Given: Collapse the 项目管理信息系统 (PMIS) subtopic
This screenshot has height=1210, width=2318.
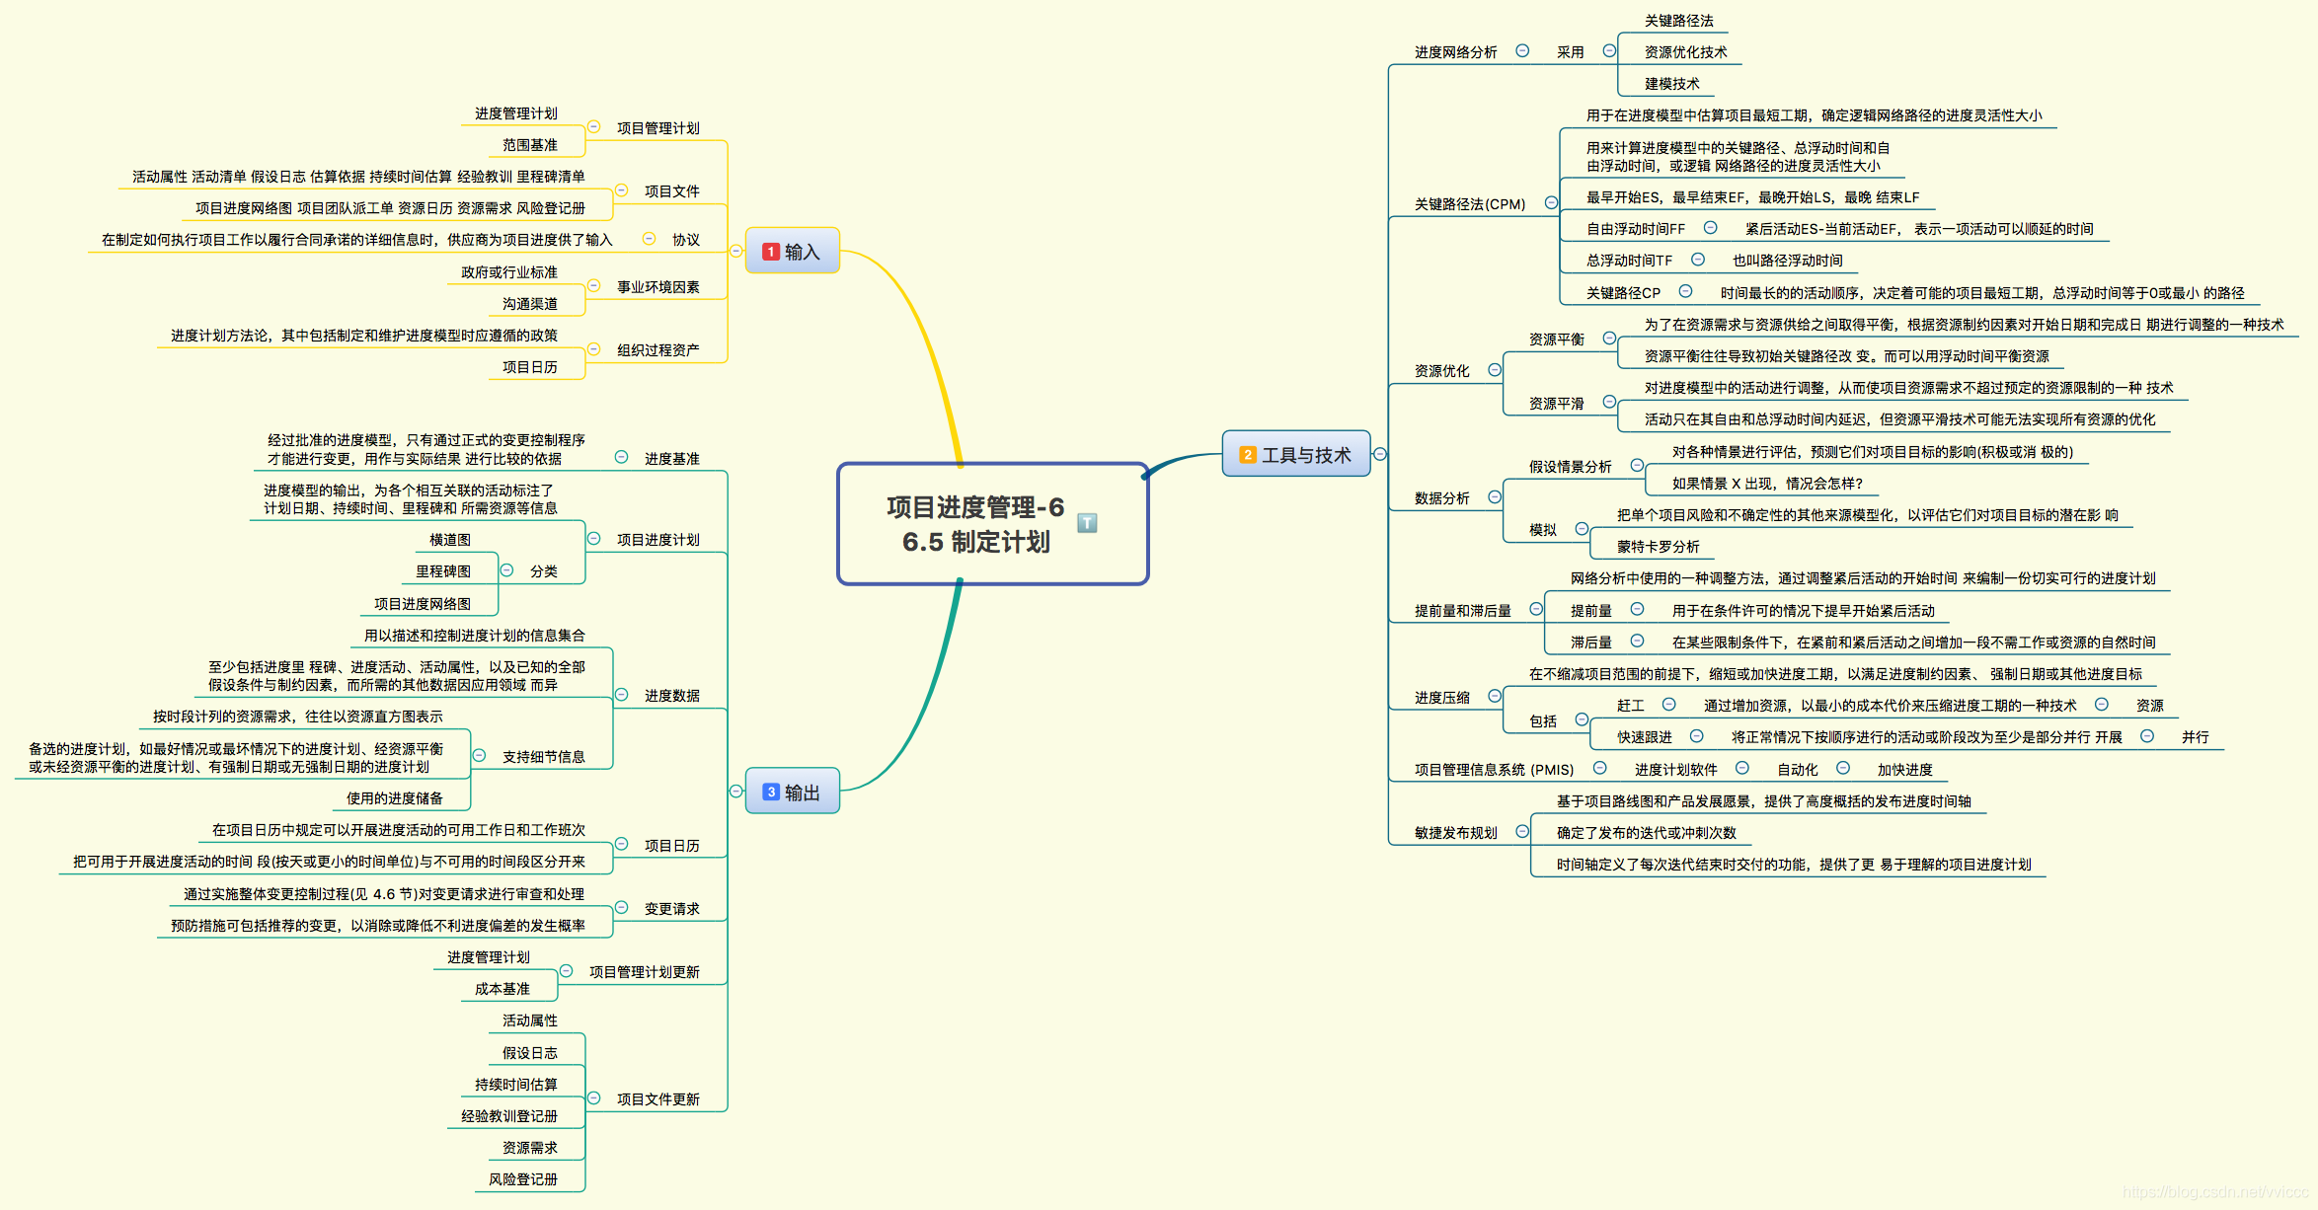Looking at the screenshot, I should 1599,768.
